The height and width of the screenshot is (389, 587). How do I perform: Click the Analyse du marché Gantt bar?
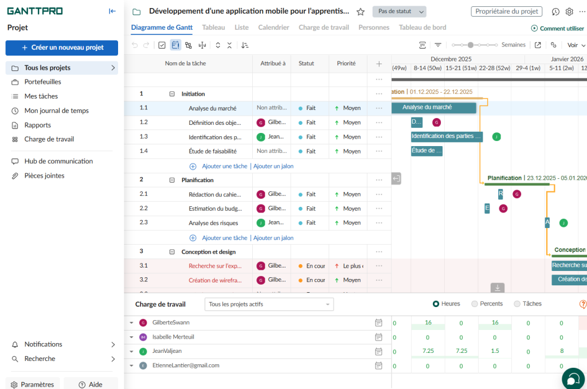coord(434,108)
